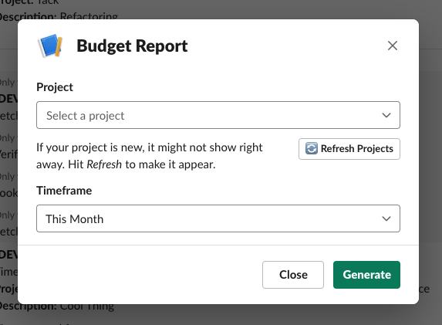Open the This Month timeframe dropdown
Screen dimensions: 442x325
tap(218, 218)
